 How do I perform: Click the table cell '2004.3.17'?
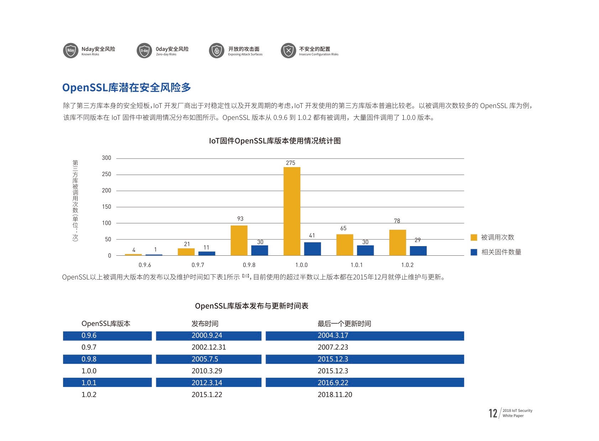[333, 335]
